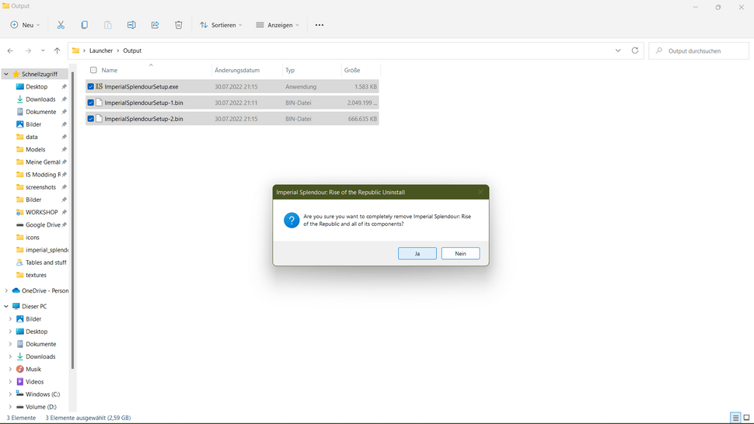Go up one folder with up arrow
The height and width of the screenshot is (424, 754).
(x=57, y=50)
